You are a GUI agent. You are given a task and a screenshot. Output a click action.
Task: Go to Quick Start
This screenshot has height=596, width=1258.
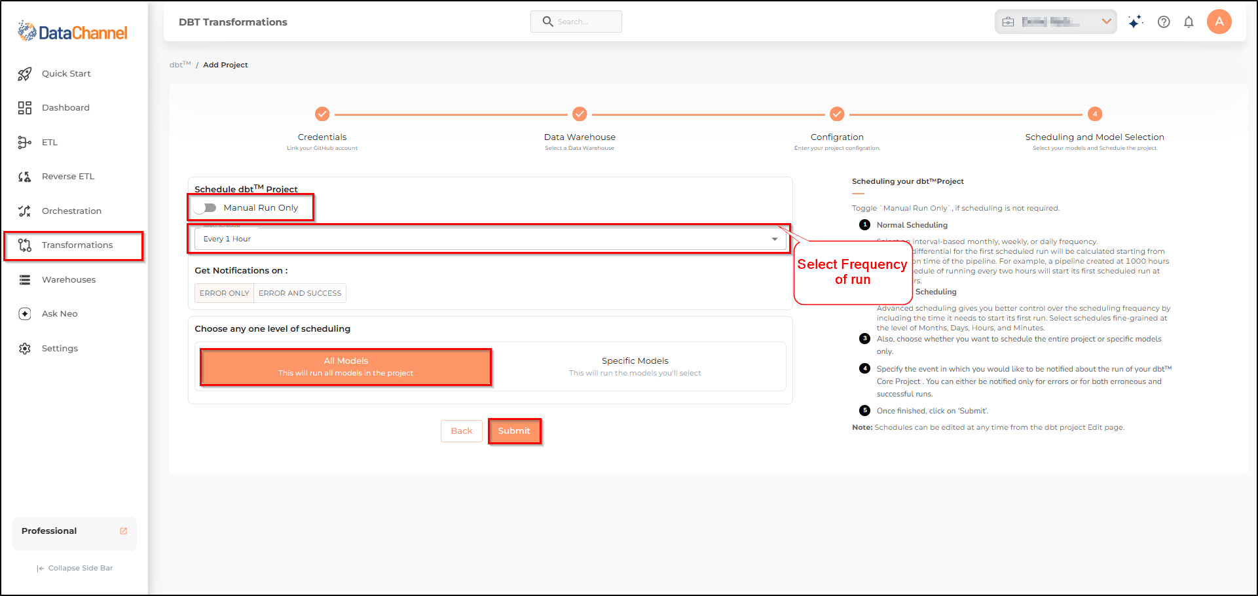point(66,74)
